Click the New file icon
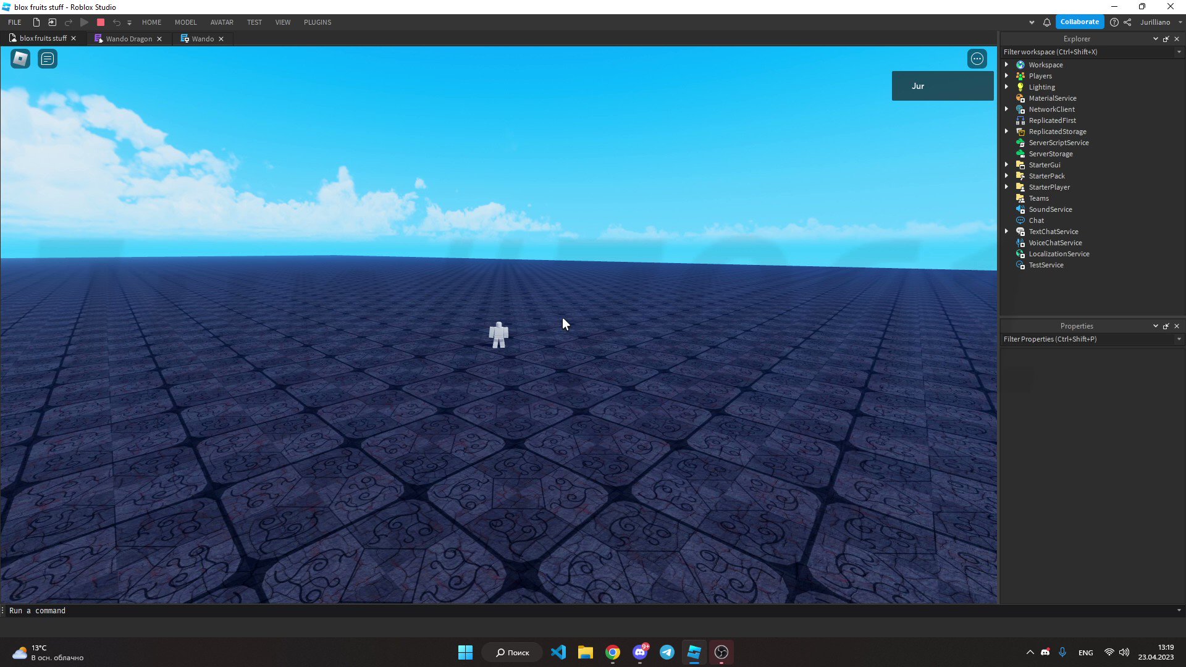This screenshot has width=1186, height=667. (36, 22)
